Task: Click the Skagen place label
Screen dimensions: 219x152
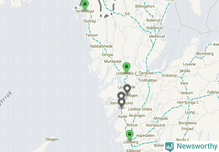Action: pos(52,139)
